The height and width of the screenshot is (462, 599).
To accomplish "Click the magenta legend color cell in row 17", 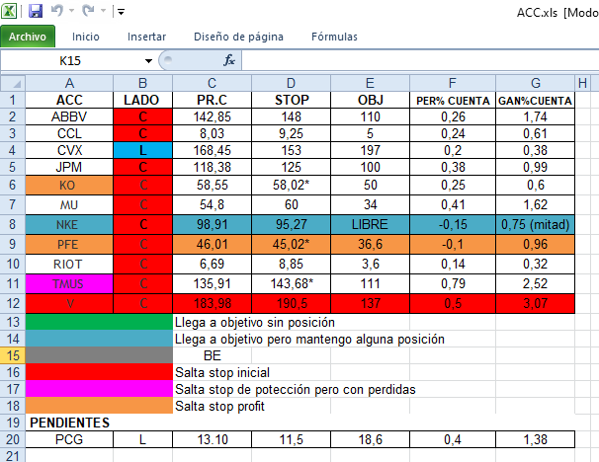I will (x=99, y=389).
